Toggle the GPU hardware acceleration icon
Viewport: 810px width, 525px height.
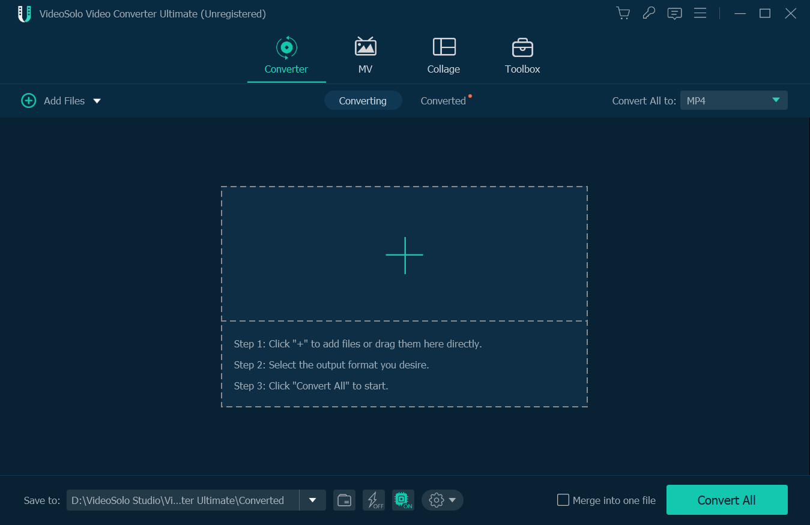403,500
